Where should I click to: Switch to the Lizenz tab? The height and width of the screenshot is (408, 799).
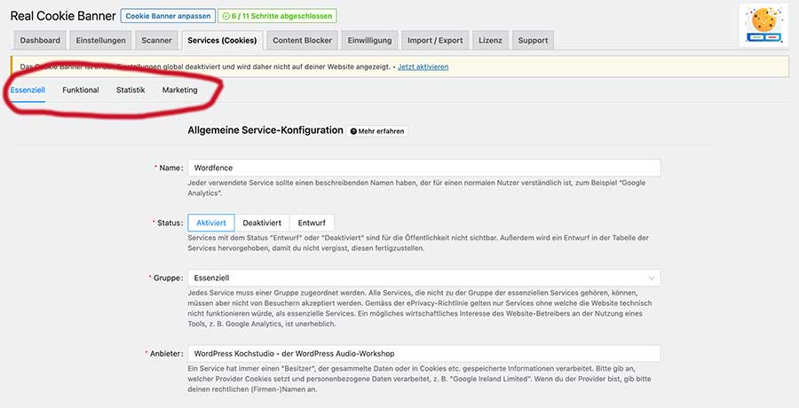(490, 40)
